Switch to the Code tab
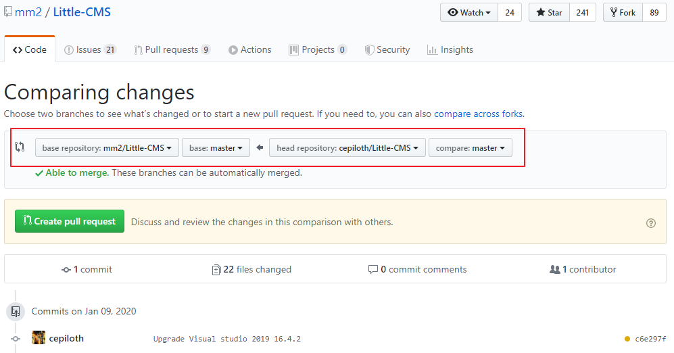The width and height of the screenshot is (674, 353). 30,49
